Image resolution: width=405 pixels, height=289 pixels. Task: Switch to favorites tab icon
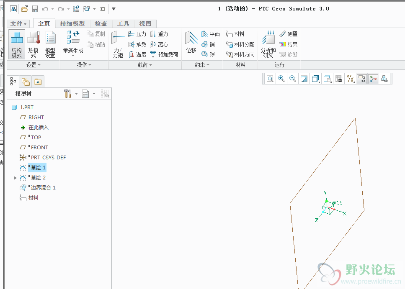point(38,82)
